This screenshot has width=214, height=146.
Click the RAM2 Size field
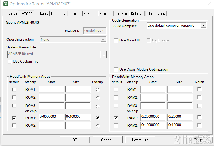point(180,98)
